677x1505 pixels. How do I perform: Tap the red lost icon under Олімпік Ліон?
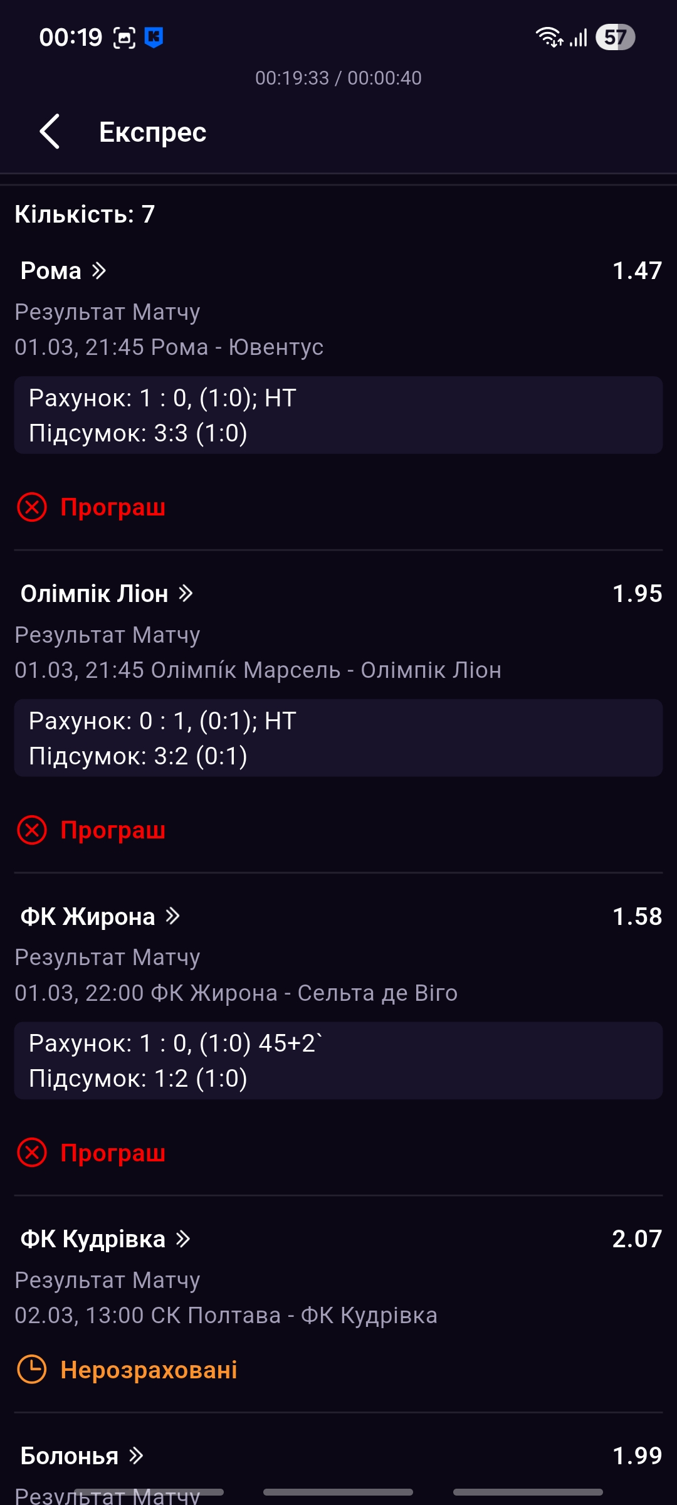[32, 830]
